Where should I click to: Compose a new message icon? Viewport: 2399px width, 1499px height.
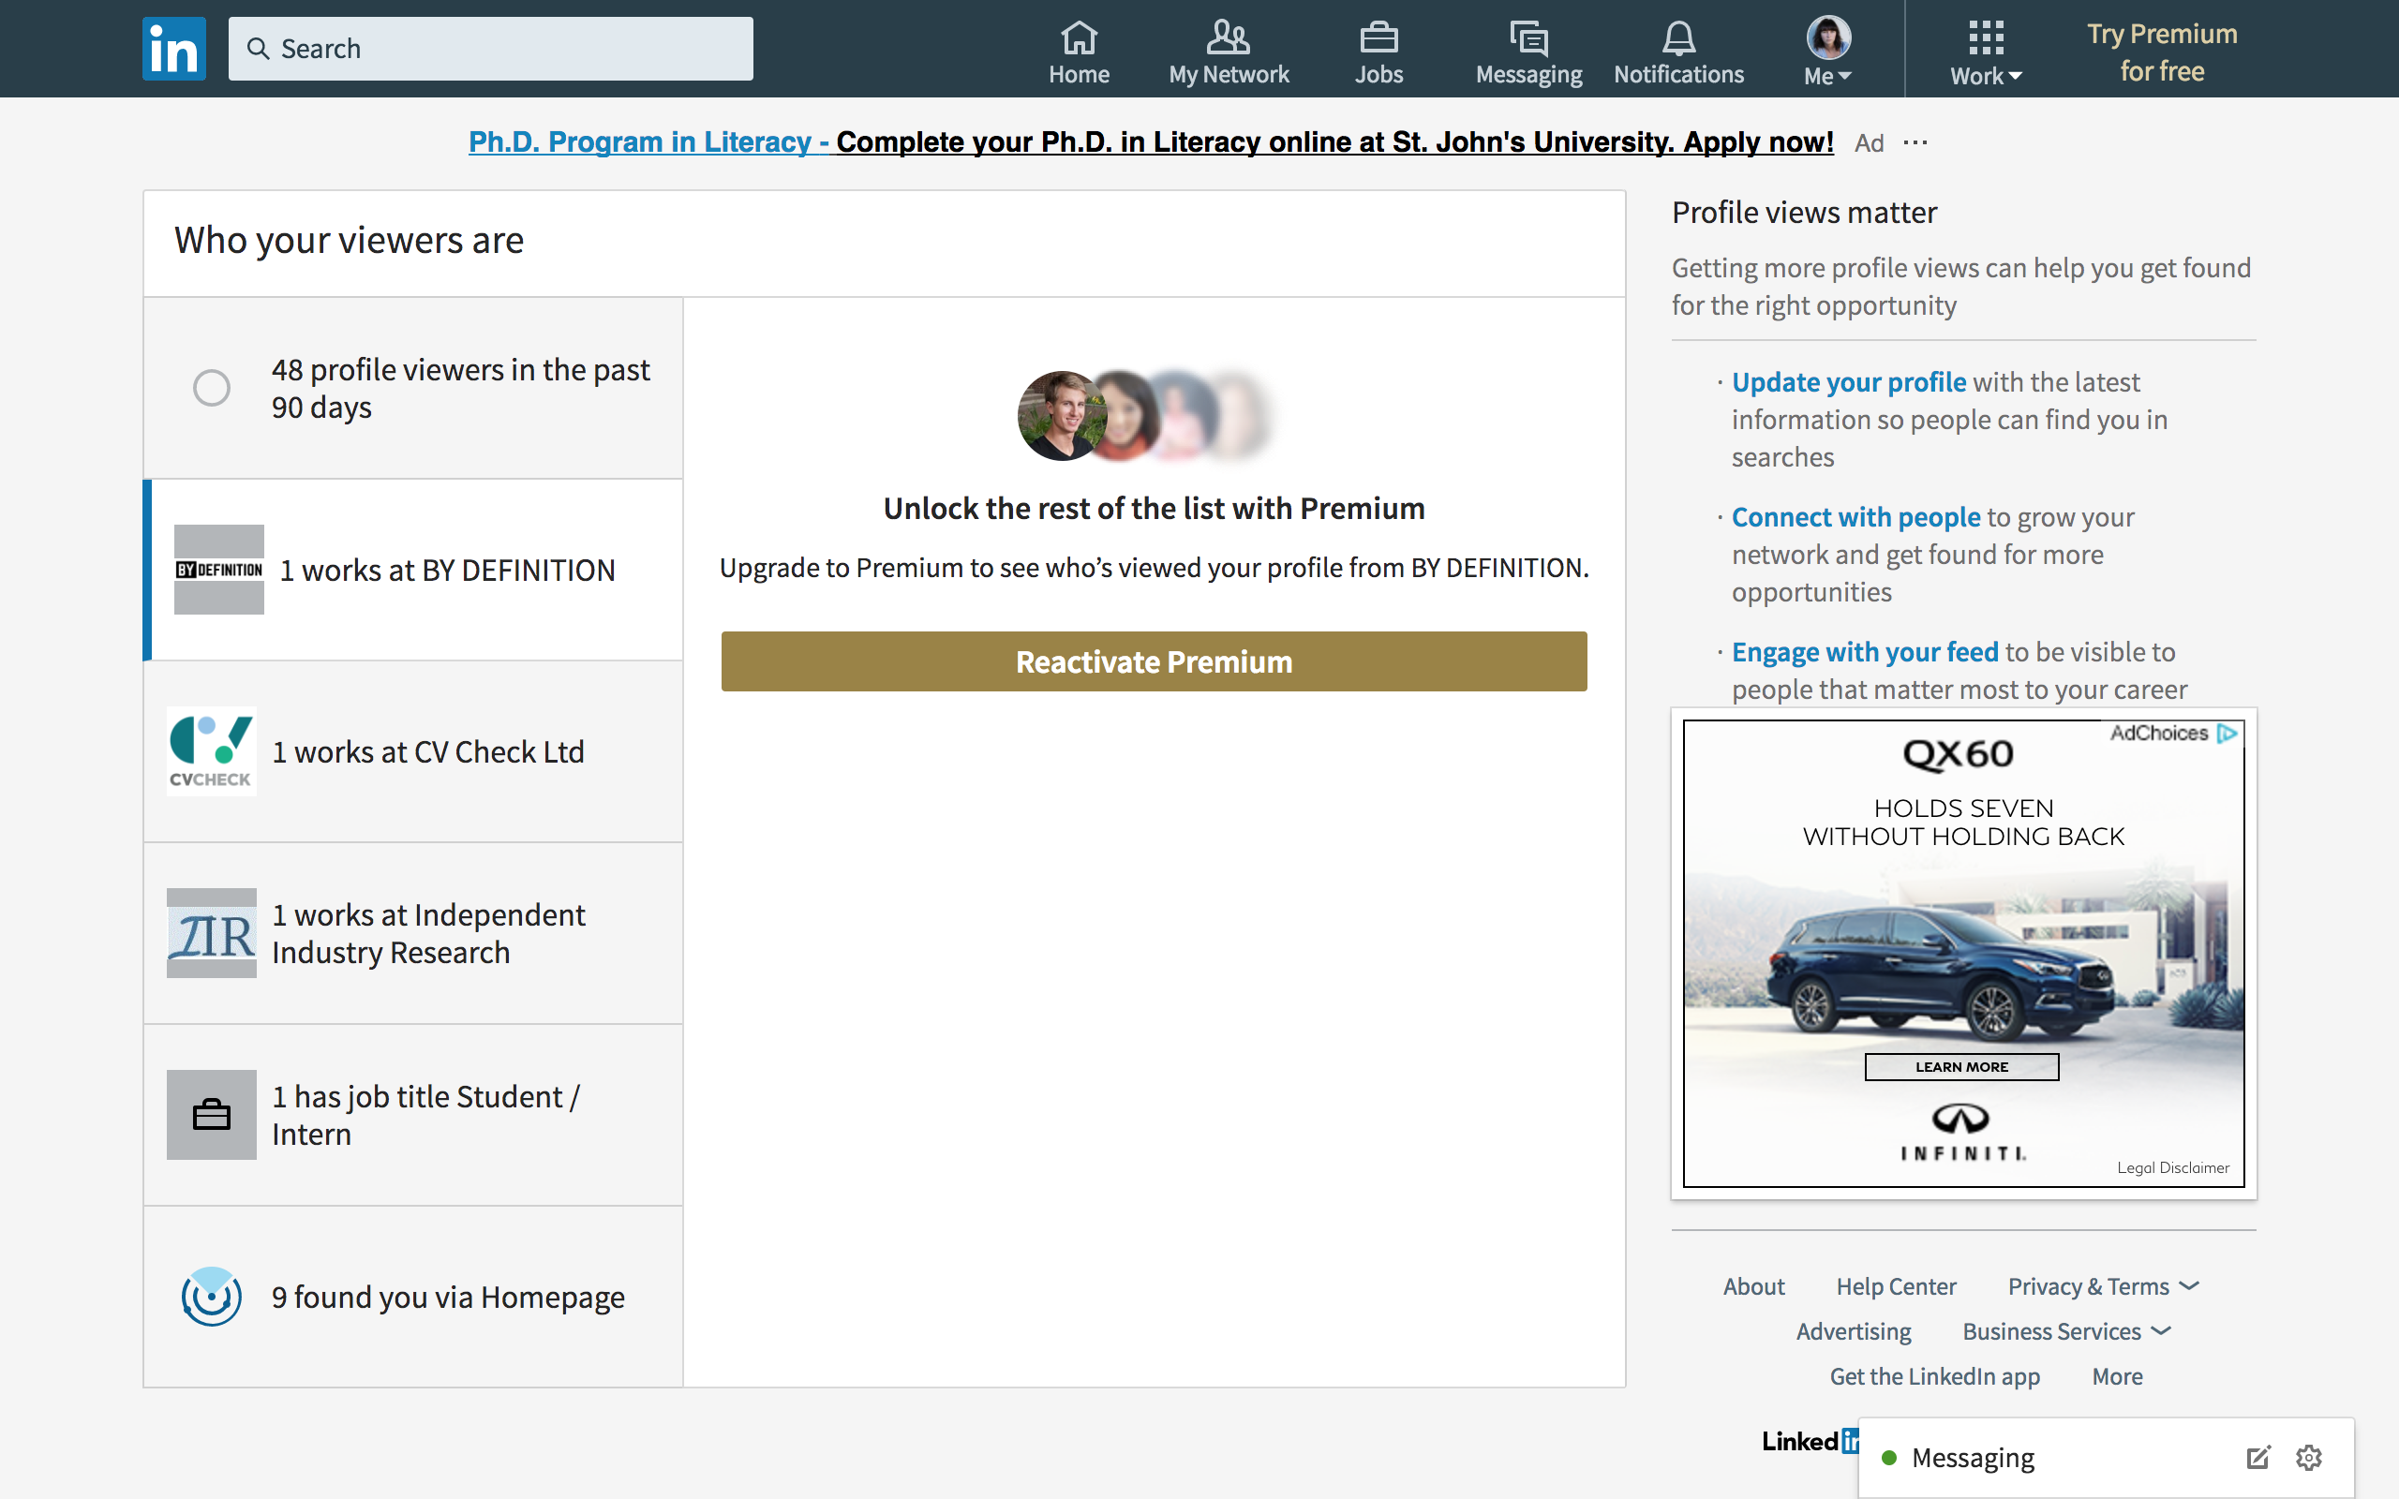pos(2258,1458)
